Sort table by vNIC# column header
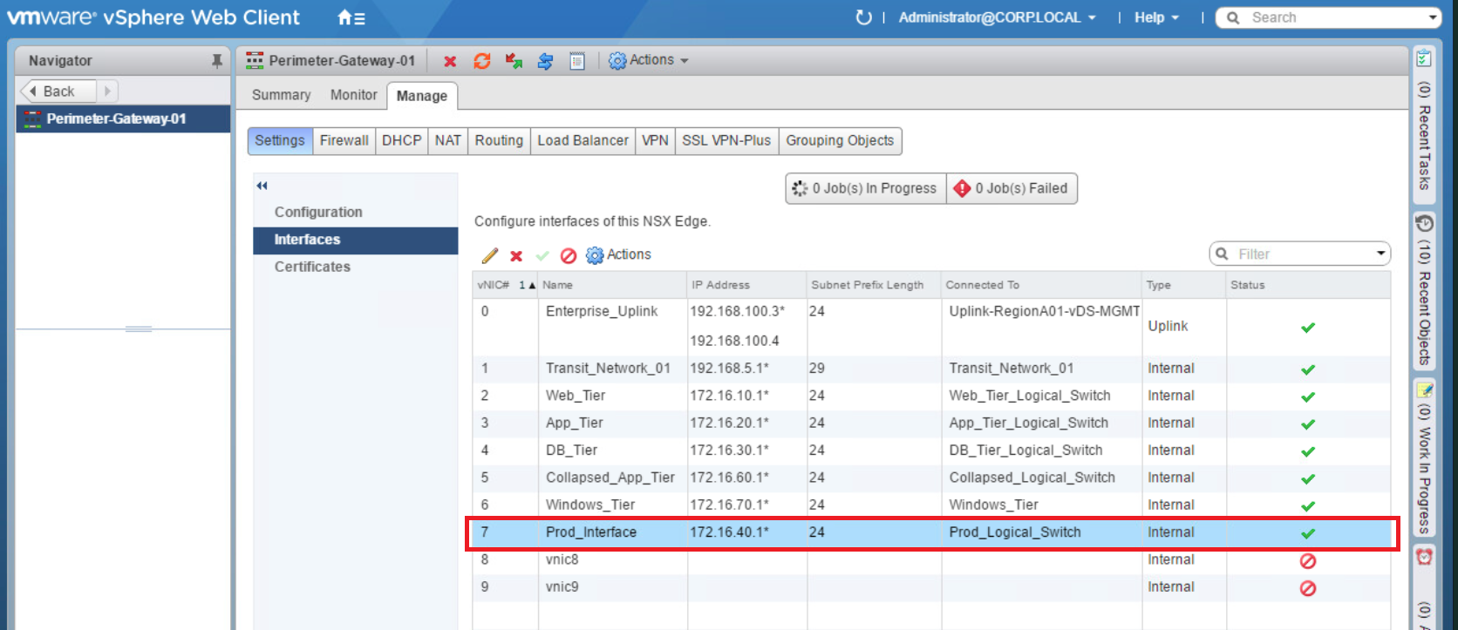 point(505,285)
